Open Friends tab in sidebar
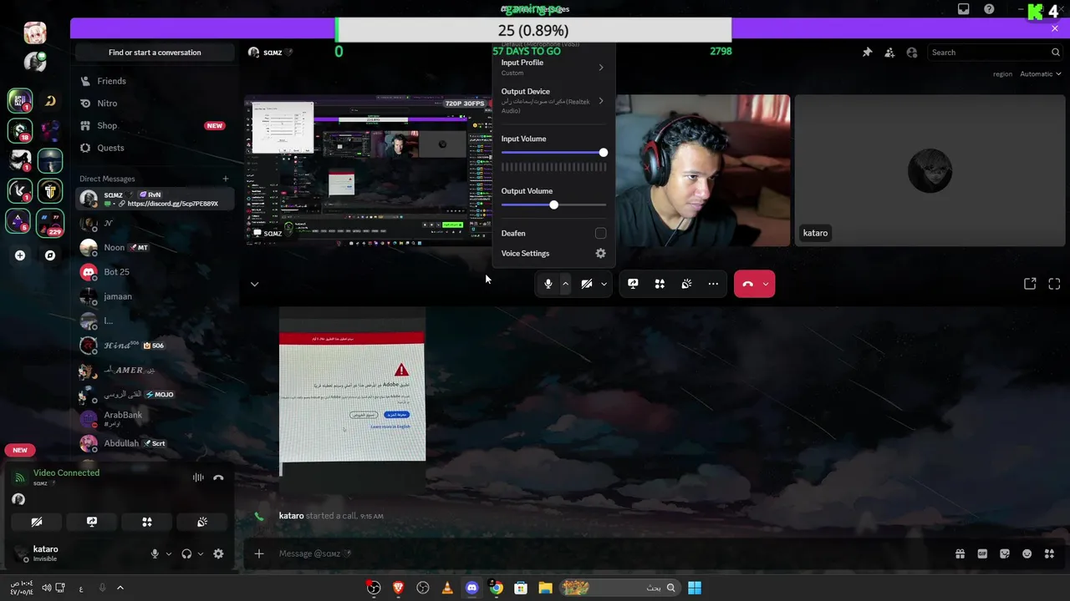 [153, 81]
